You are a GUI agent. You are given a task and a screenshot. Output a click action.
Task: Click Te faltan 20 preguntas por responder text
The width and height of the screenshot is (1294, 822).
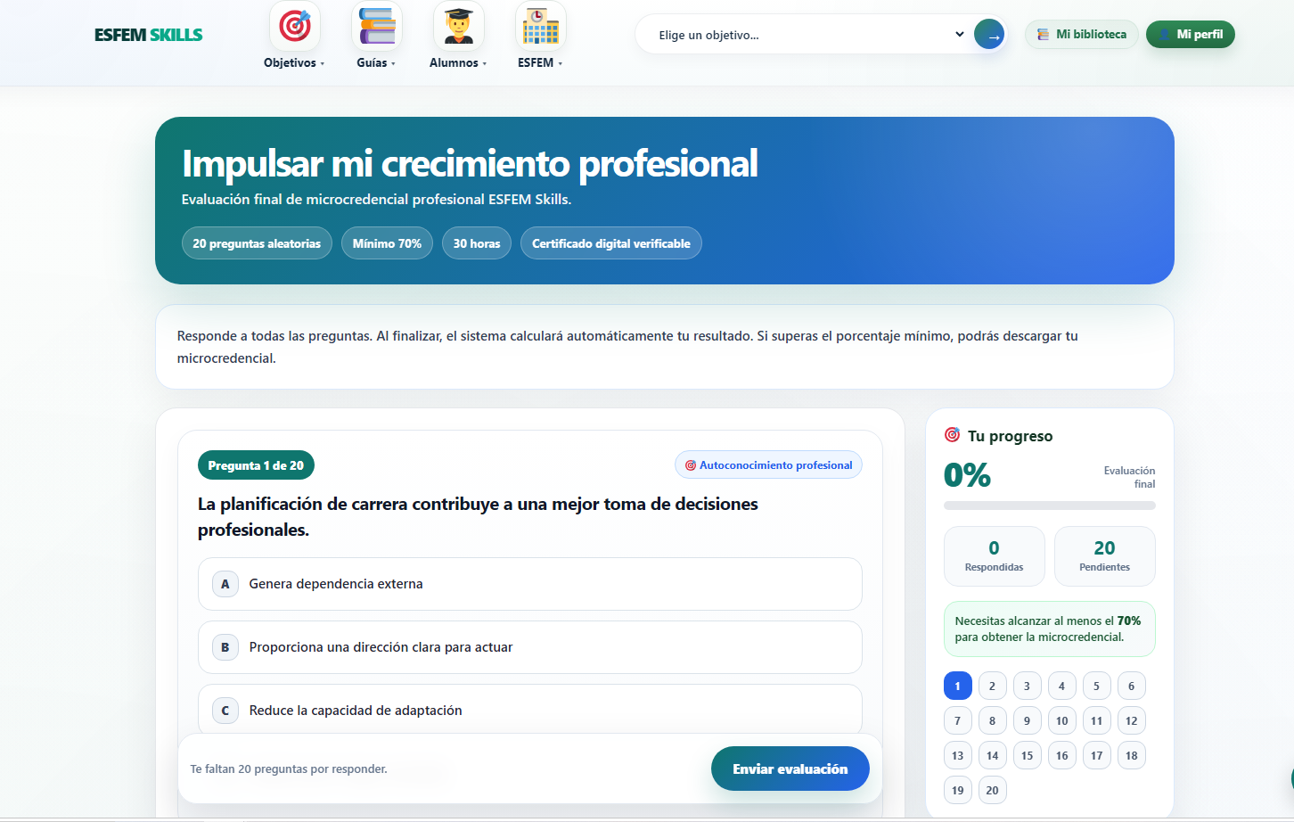coord(289,769)
